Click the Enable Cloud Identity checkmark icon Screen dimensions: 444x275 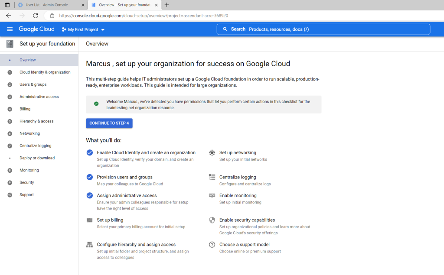(x=89, y=153)
